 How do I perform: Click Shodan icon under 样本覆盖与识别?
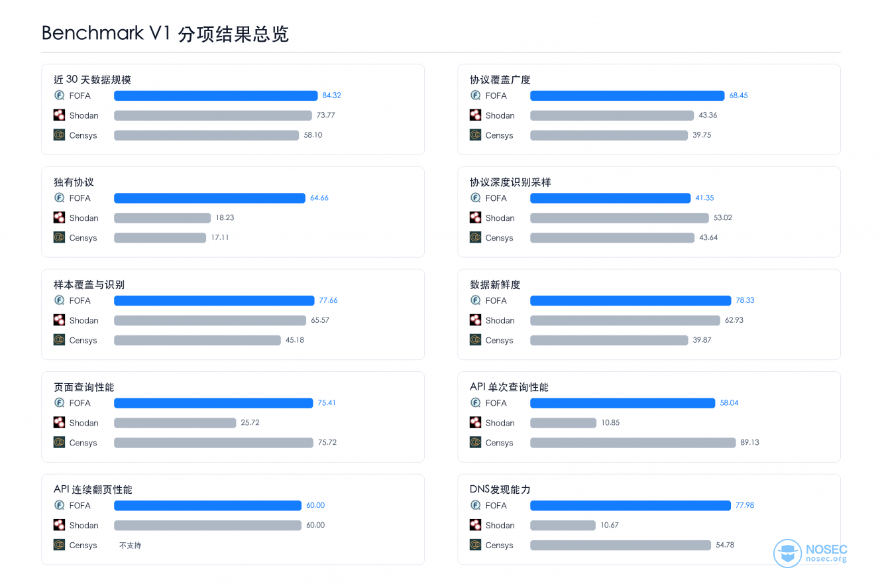point(59,320)
